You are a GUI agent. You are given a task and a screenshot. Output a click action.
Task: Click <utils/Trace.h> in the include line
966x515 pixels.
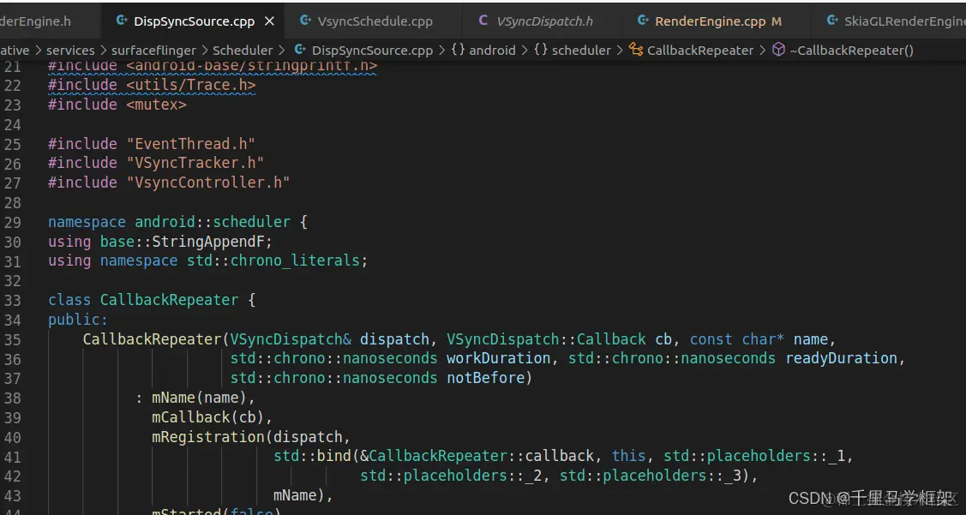point(191,85)
